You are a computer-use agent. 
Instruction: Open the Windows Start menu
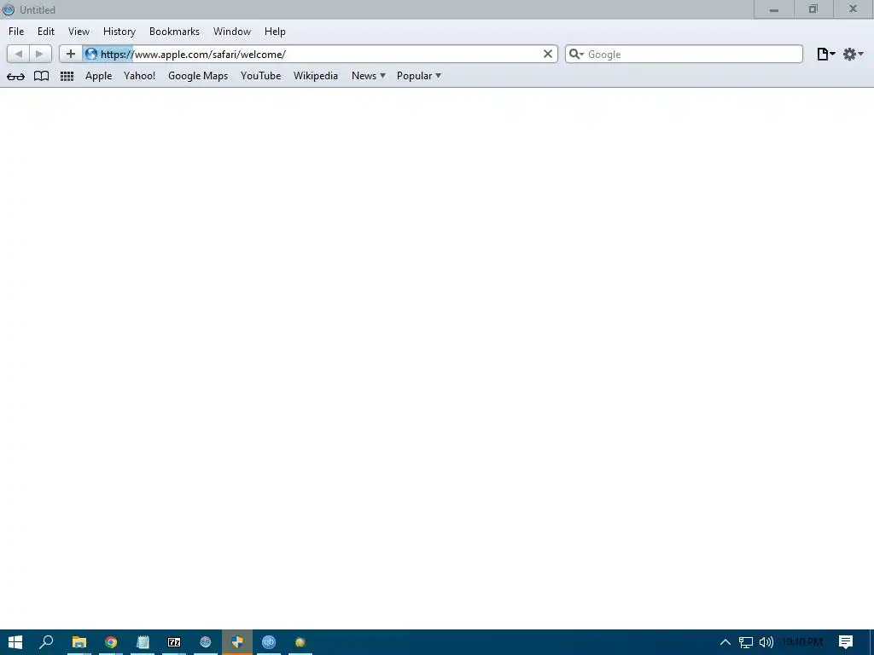(x=15, y=642)
